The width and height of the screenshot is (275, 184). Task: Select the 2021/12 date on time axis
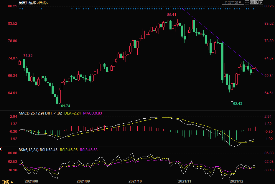point(236,181)
